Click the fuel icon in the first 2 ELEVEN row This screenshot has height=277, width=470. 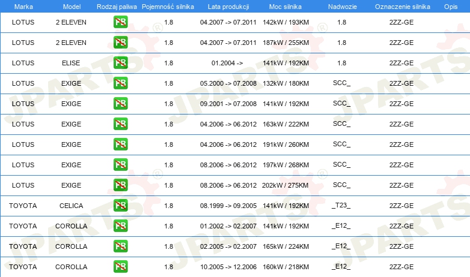tap(120, 22)
